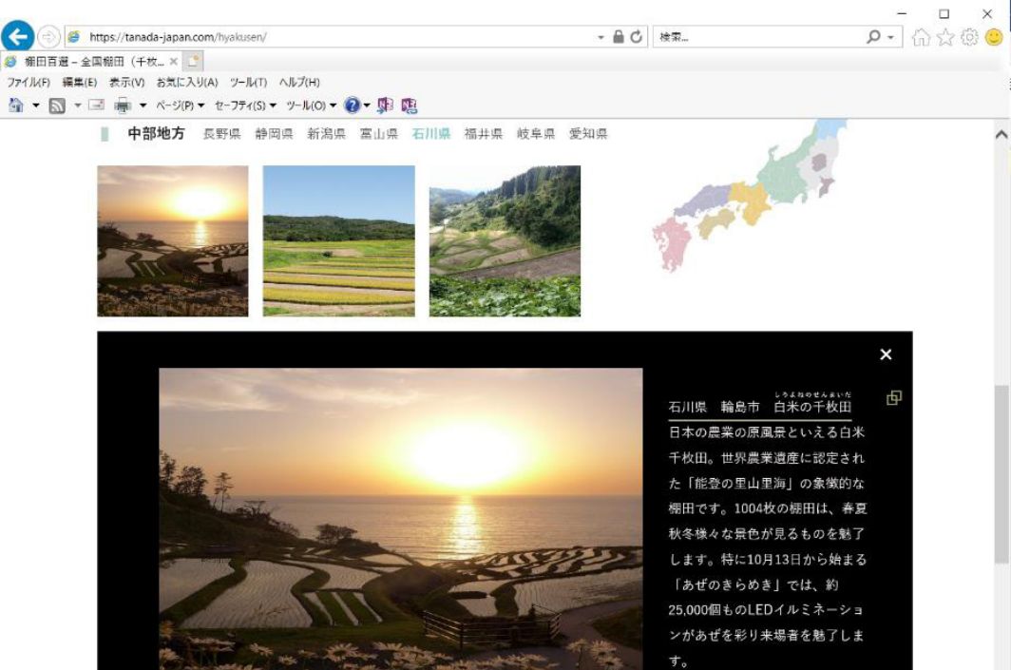This screenshot has height=670, width=1011.
Task: Open the Home icon beside the favorites star
Action: (921, 37)
